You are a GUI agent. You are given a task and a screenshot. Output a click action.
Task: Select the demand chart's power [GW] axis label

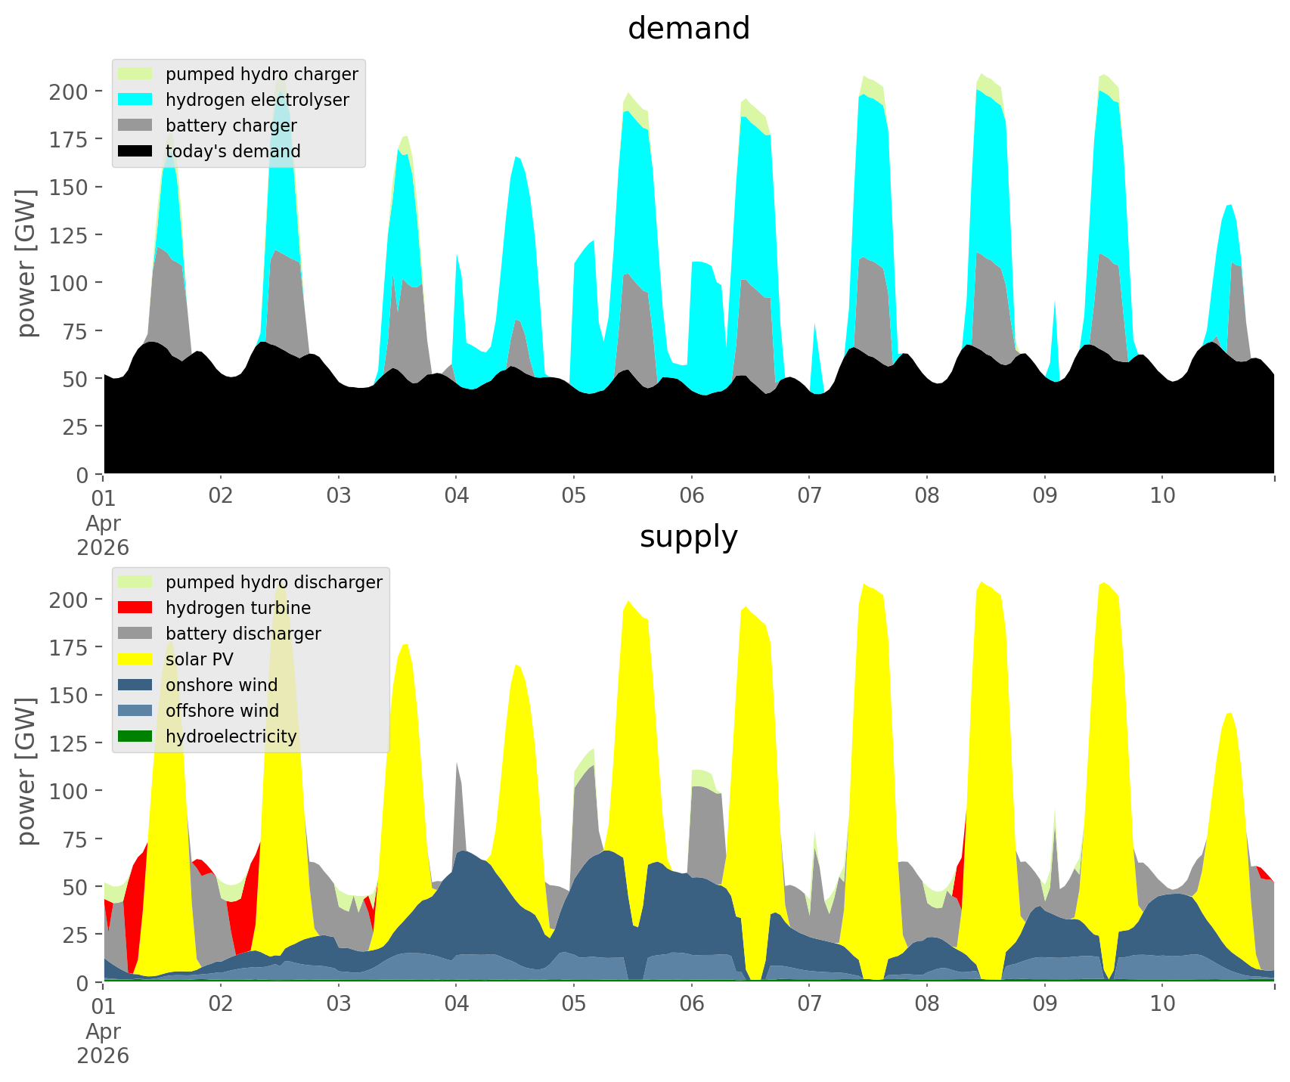[26, 263]
